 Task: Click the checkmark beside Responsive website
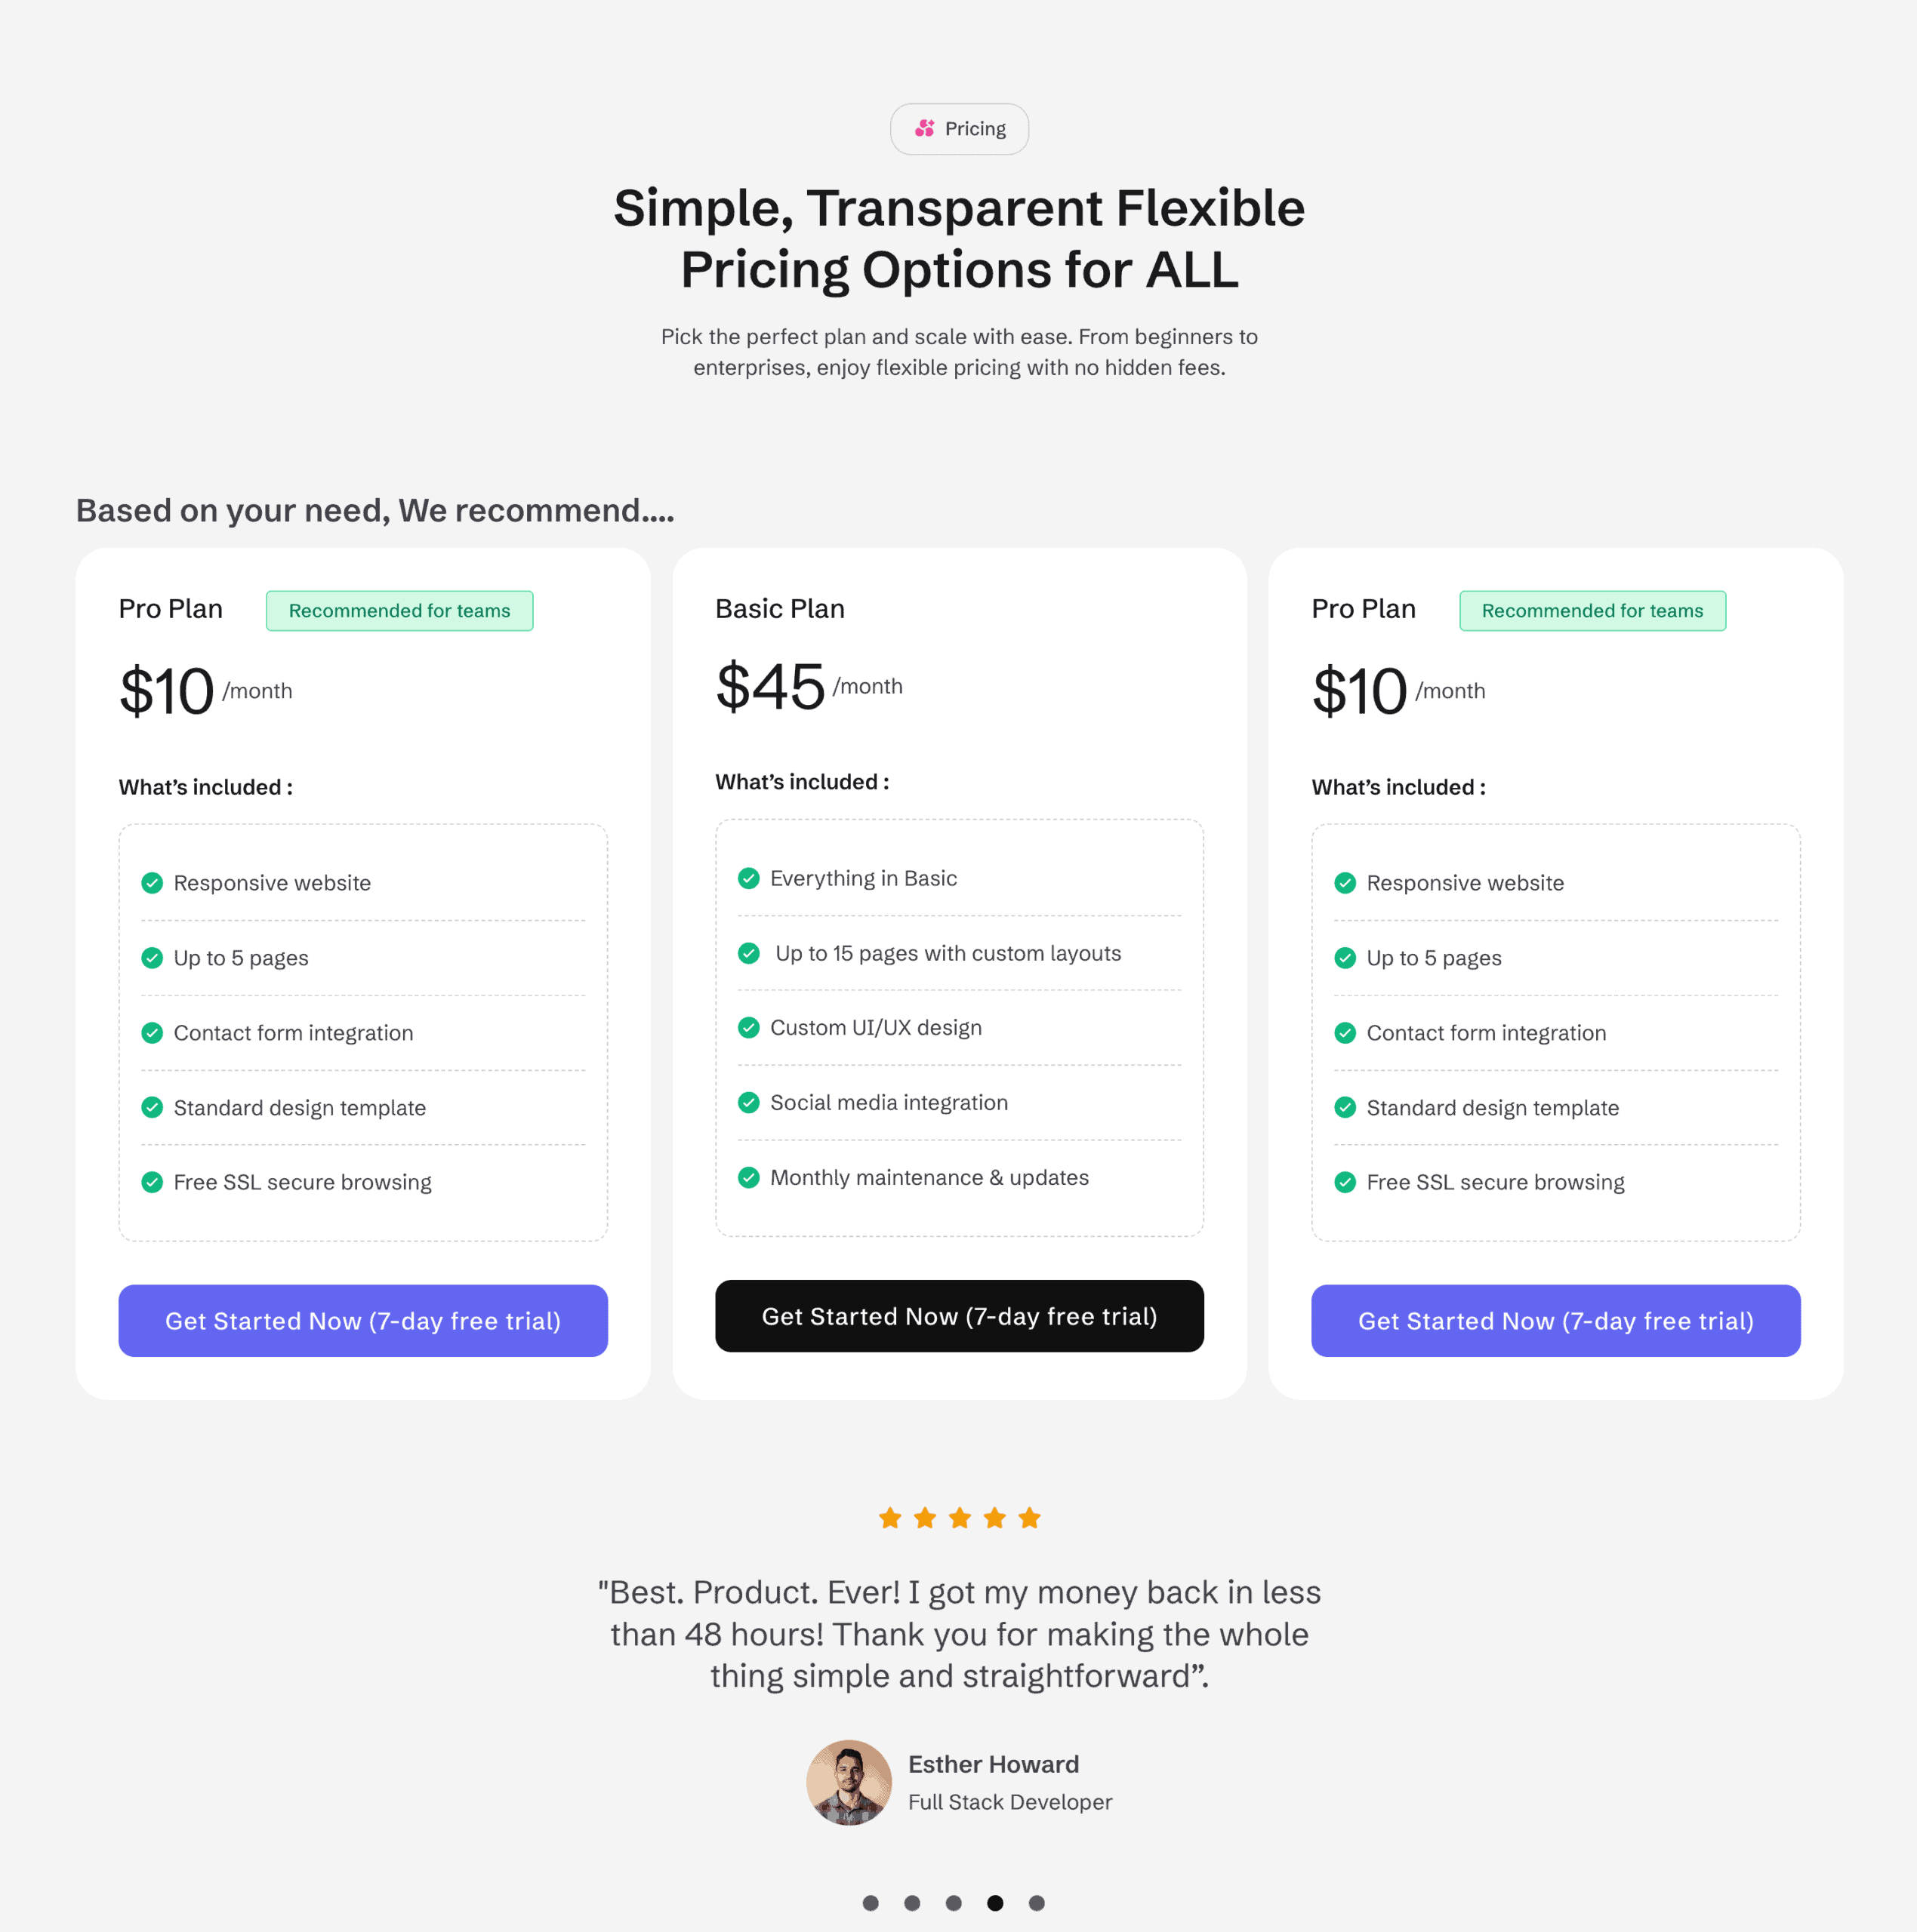coord(152,883)
